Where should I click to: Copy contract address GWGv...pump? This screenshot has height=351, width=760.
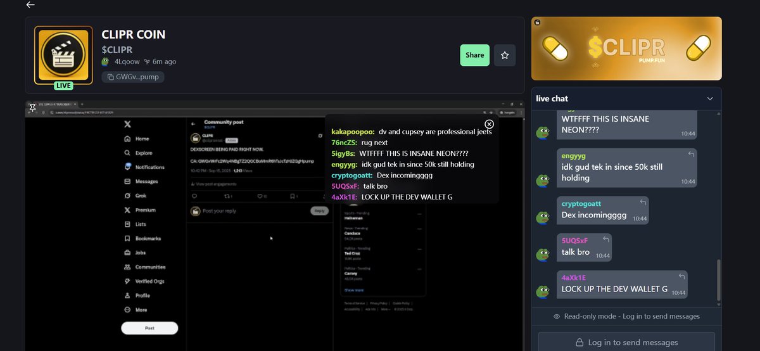tap(133, 77)
